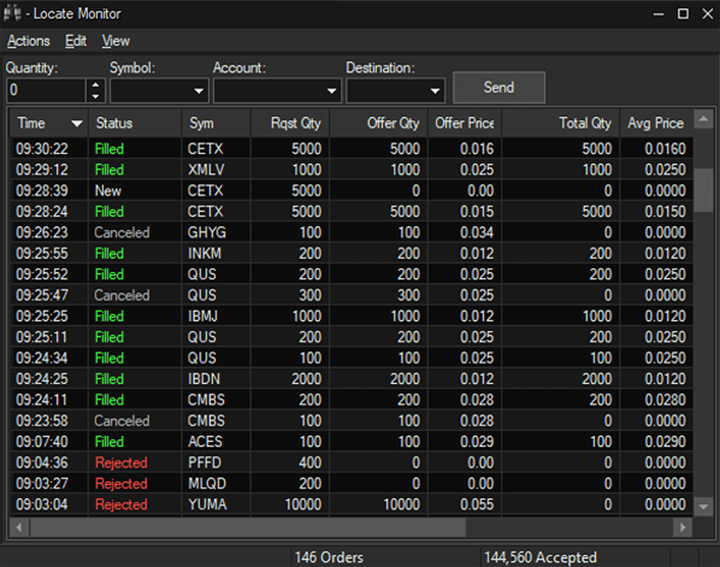Viewport: 720px width, 567px height.
Task: Expand the Account dropdown
Action: coord(332,91)
